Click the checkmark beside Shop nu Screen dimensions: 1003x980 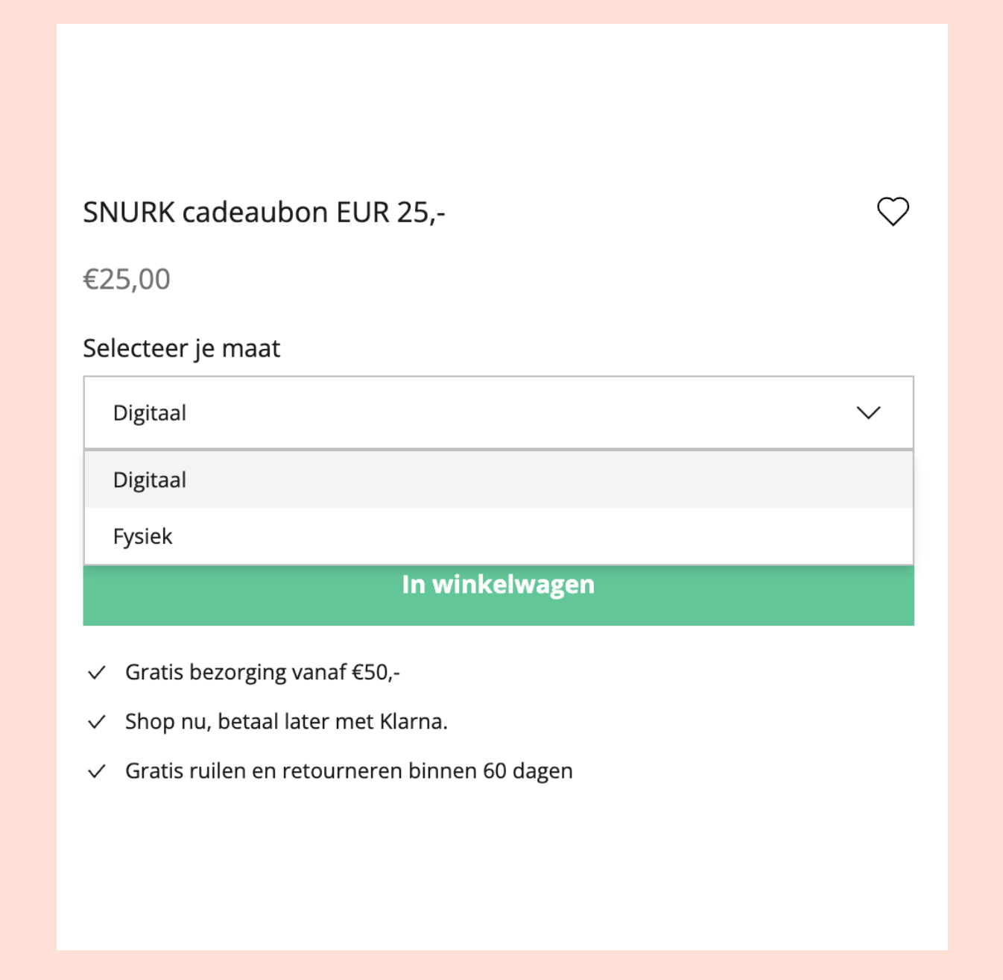97,722
